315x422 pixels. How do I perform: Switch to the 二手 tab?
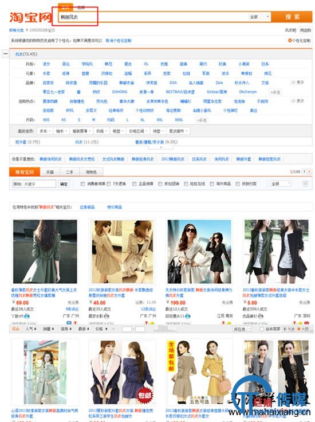70,172
